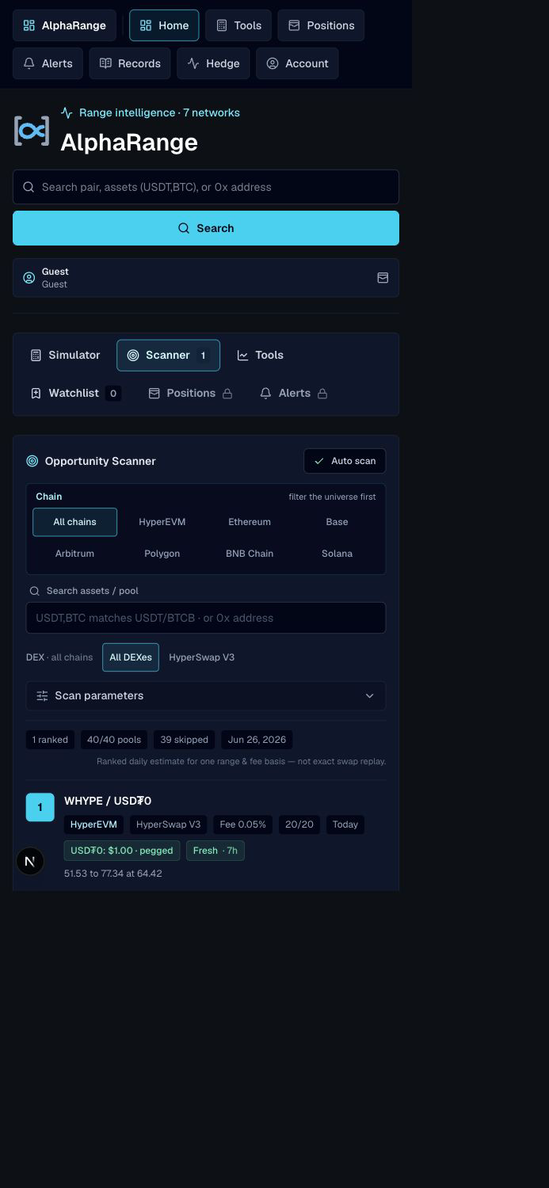Select the All chains filter
This screenshot has height=1188, width=549.
74,522
